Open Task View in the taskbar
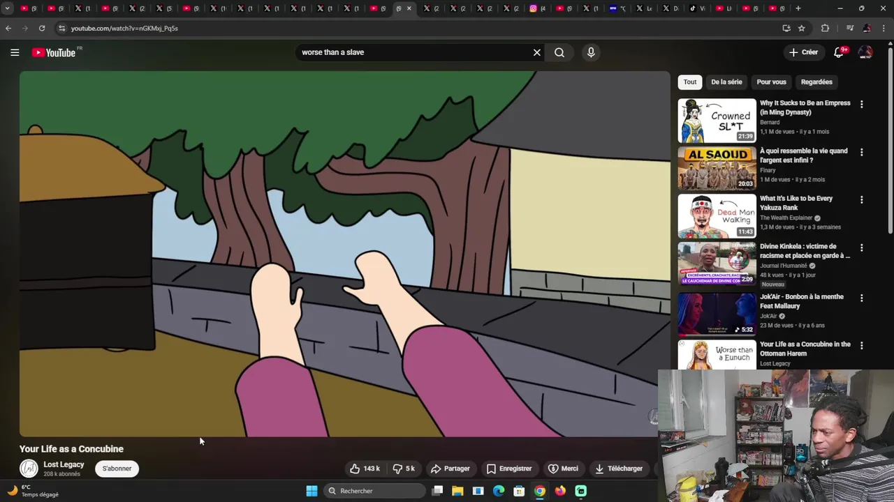 437,491
